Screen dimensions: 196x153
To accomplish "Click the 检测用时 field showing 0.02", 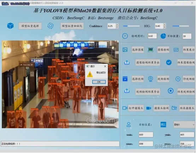I will pos(152,36).
